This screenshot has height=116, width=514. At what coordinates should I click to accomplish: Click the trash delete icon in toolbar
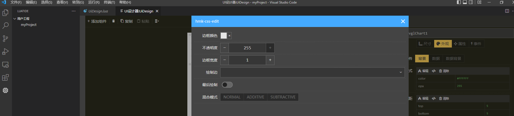tap(113, 21)
